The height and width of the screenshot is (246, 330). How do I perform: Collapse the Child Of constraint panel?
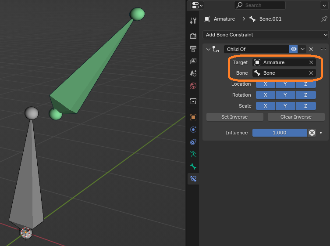click(208, 49)
